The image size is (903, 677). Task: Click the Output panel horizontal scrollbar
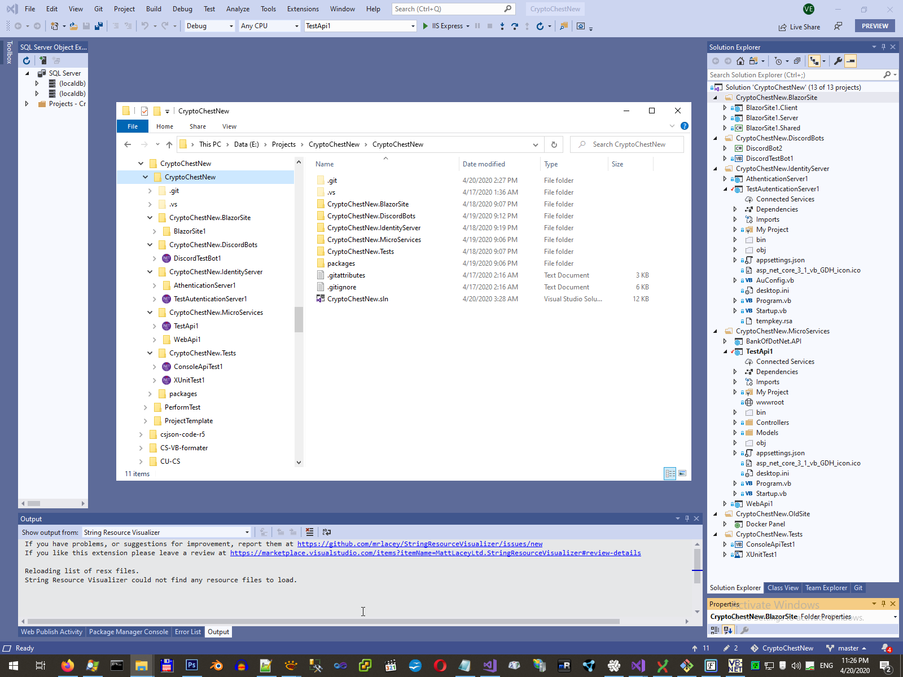coord(323,621)
